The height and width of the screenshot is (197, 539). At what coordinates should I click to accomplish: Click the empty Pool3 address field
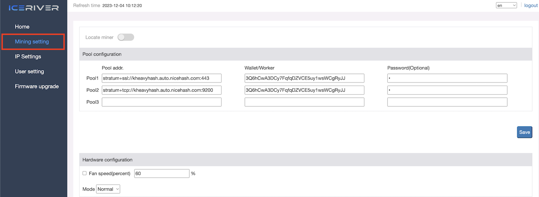[162, 102]
